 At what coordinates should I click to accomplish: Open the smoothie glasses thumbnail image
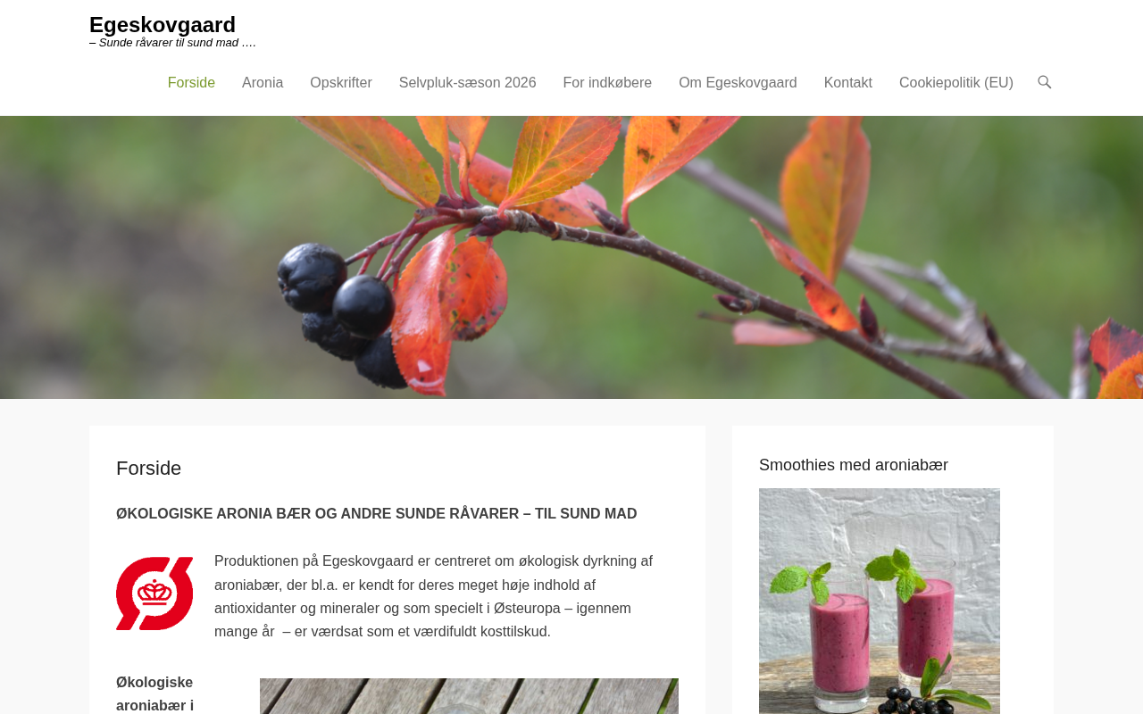[880, 601]
